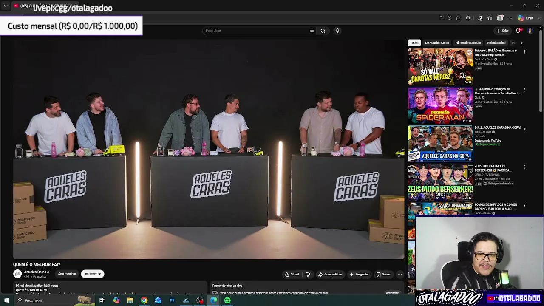Share the video via 'Compartilhar'
544x306 pixels.
[330, 275]
